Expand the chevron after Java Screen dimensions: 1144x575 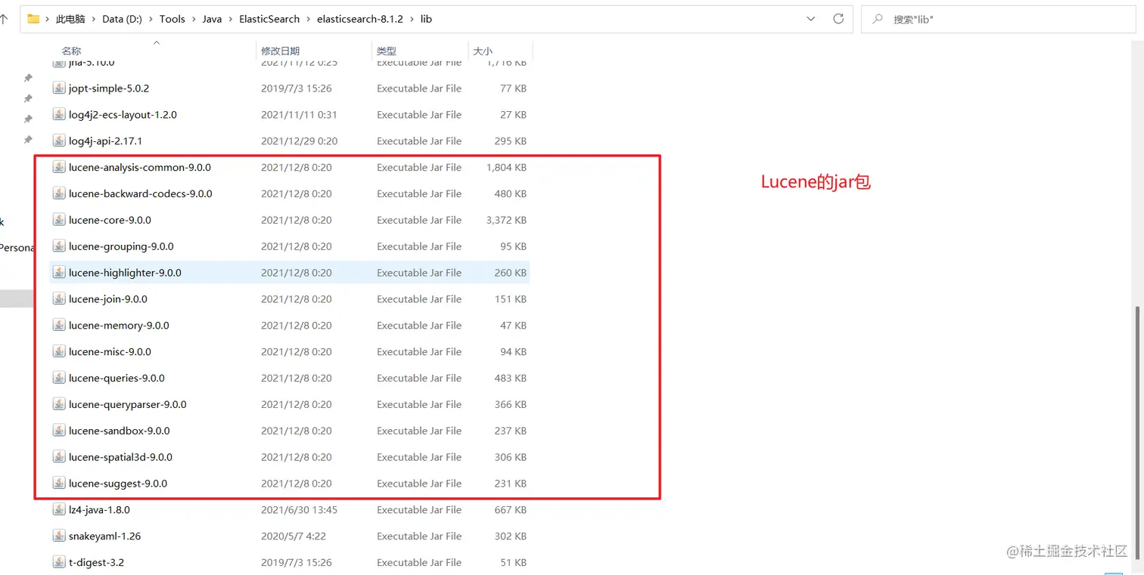point(231,19)
